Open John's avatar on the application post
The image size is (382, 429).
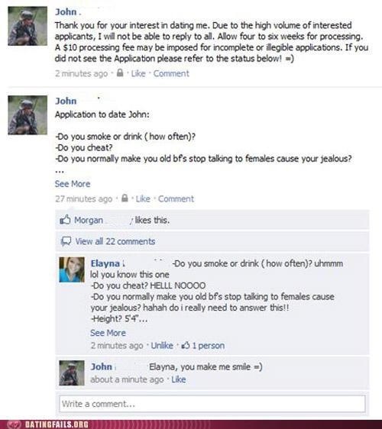point(28,115)
